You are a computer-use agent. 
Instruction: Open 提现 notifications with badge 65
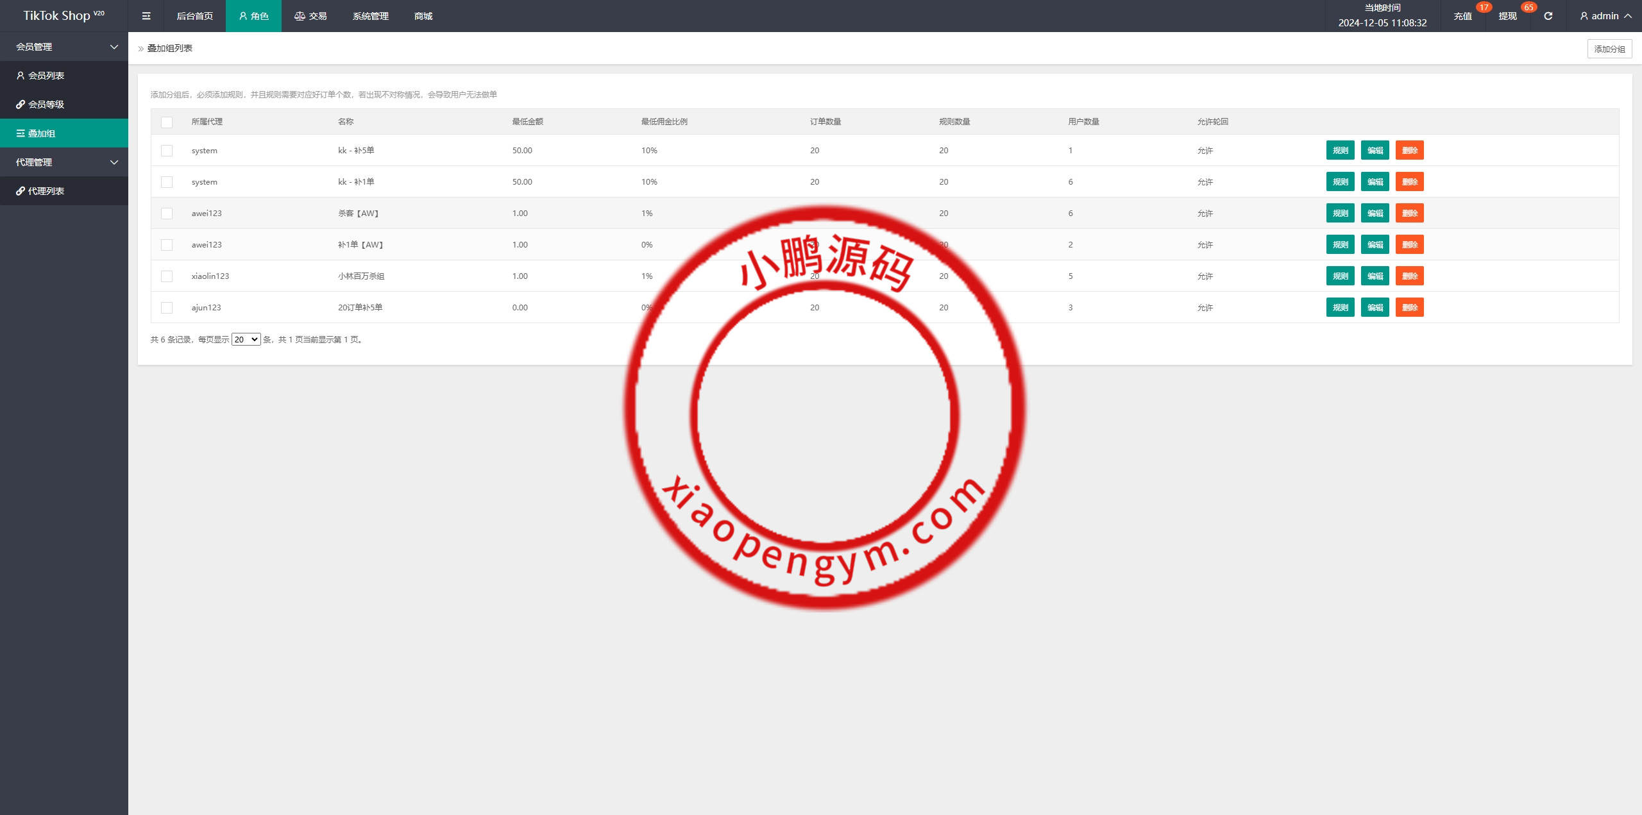point(1507,16)
